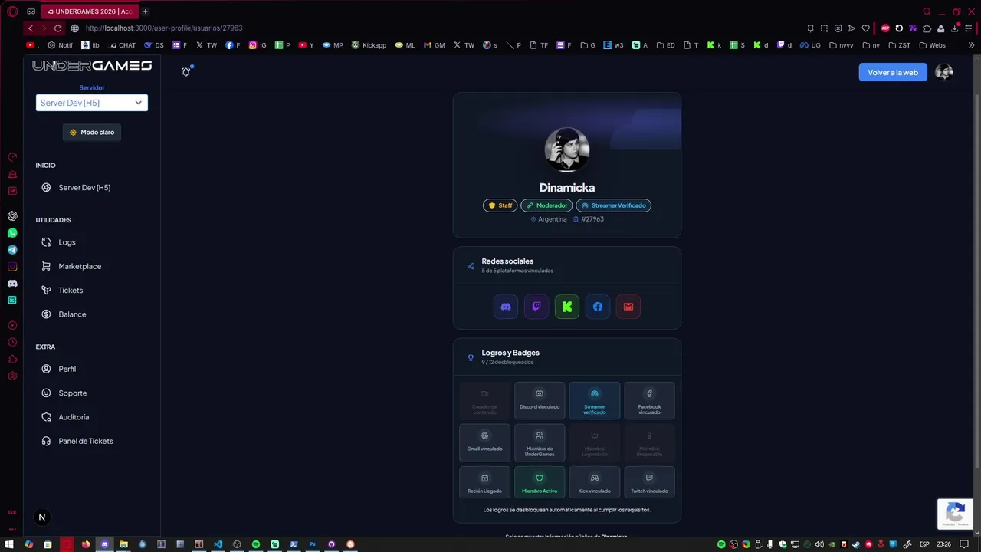Open Windows Start menu
Viewport: 981px width, 552px height.
[9, 544]
